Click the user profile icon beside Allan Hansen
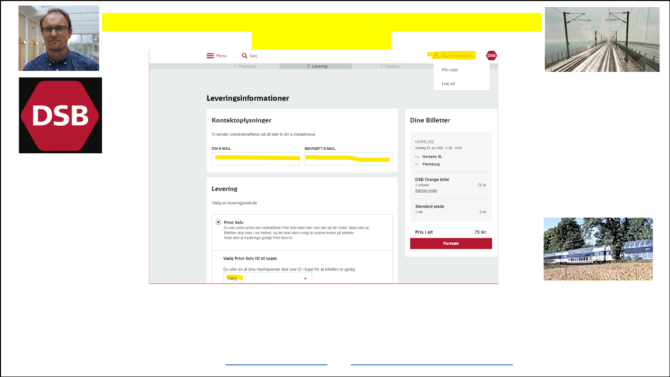The height and width of the screenshot is (377, 670). tap(436, 55)
